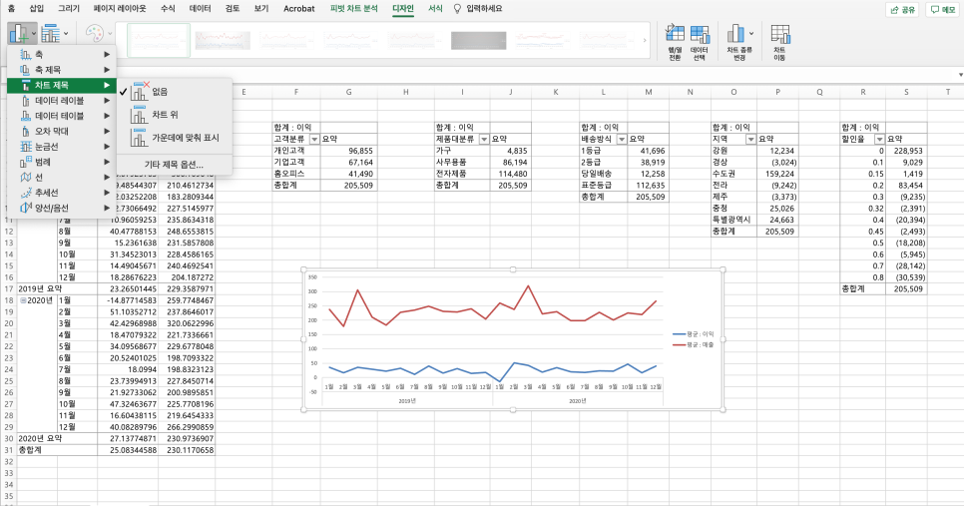Click the 2019년 요약 row label
Screen dimensions: 964x506
(x=40, y=289)
